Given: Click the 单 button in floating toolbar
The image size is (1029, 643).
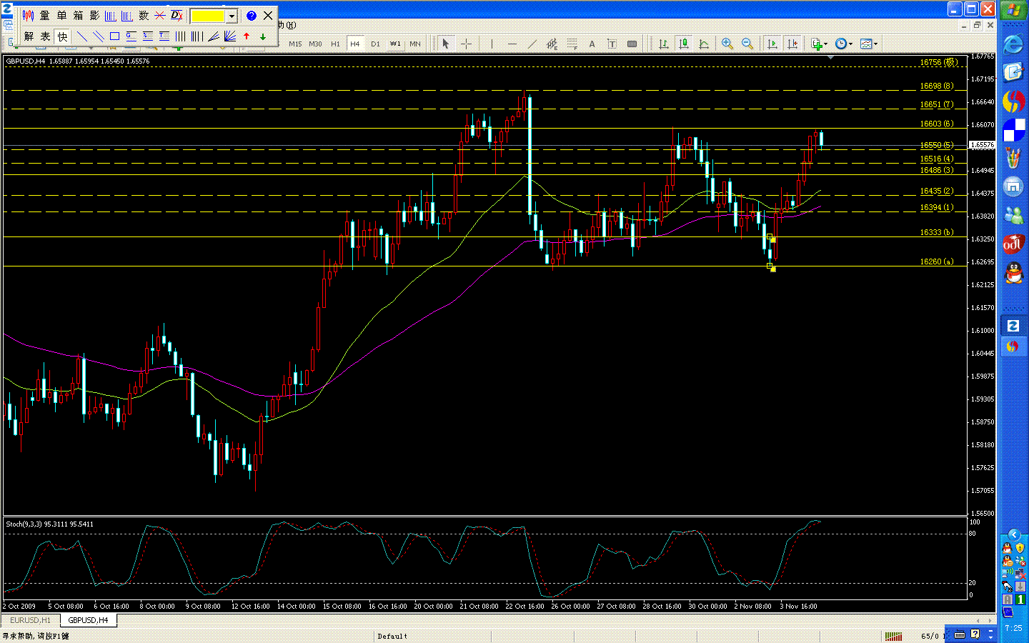Looking at the screenshot, I should coord(61,15).
